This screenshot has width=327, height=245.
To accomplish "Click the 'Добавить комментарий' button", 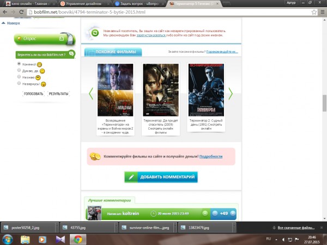I will tap(161, 177).
